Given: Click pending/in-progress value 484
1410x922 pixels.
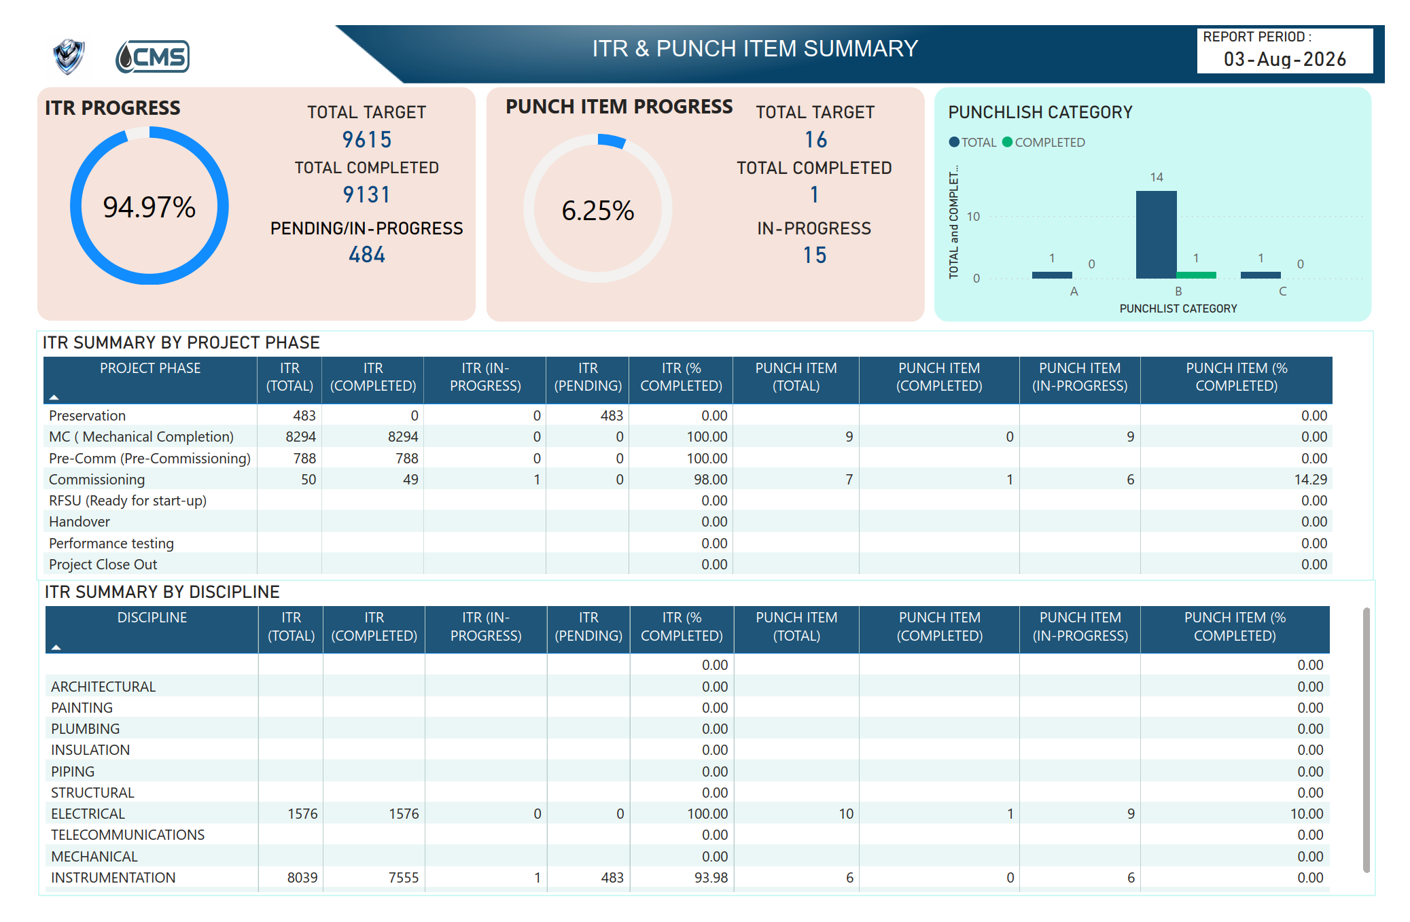Looking at the screenshot, I should (x=367, y=255).
